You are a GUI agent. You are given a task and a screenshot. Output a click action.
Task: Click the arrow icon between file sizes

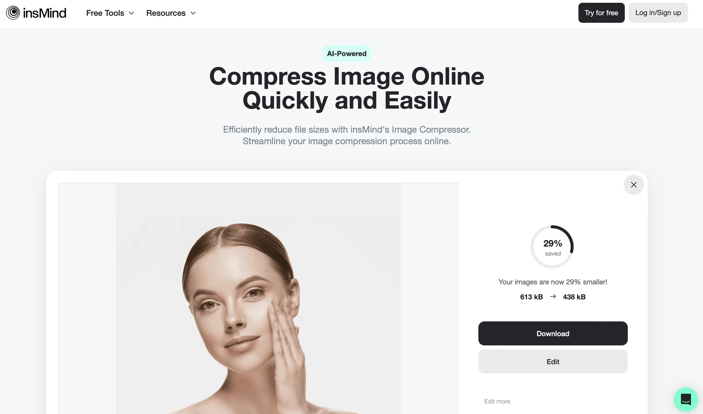coord(552,297)
